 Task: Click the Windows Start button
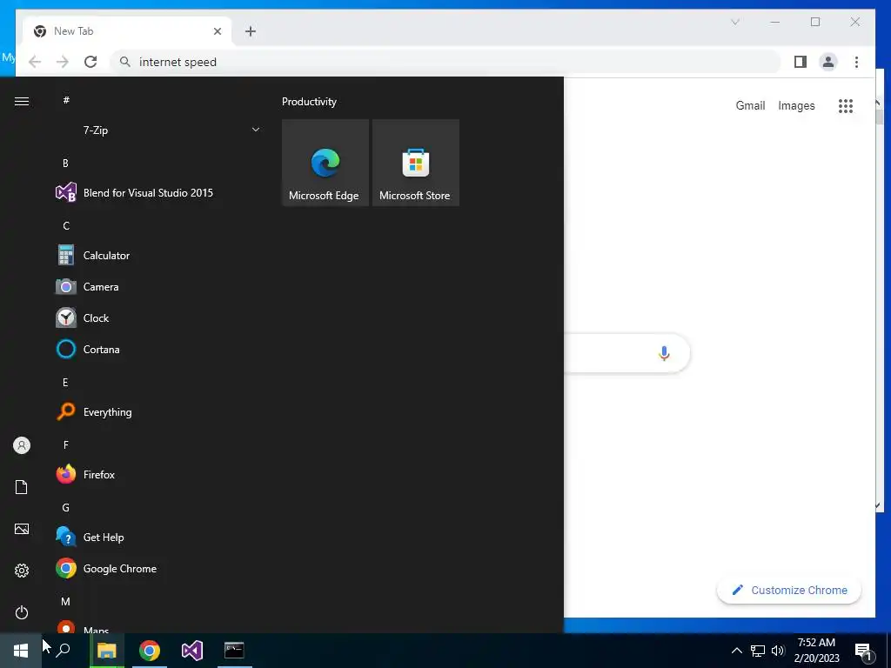21,651
